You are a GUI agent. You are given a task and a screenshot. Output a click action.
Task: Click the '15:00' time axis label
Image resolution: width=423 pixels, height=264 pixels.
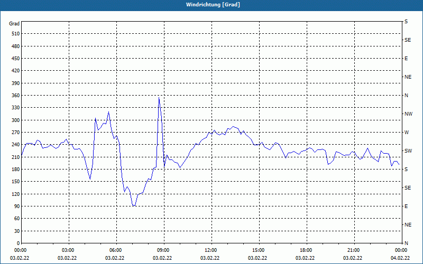(x=258, y=250)
